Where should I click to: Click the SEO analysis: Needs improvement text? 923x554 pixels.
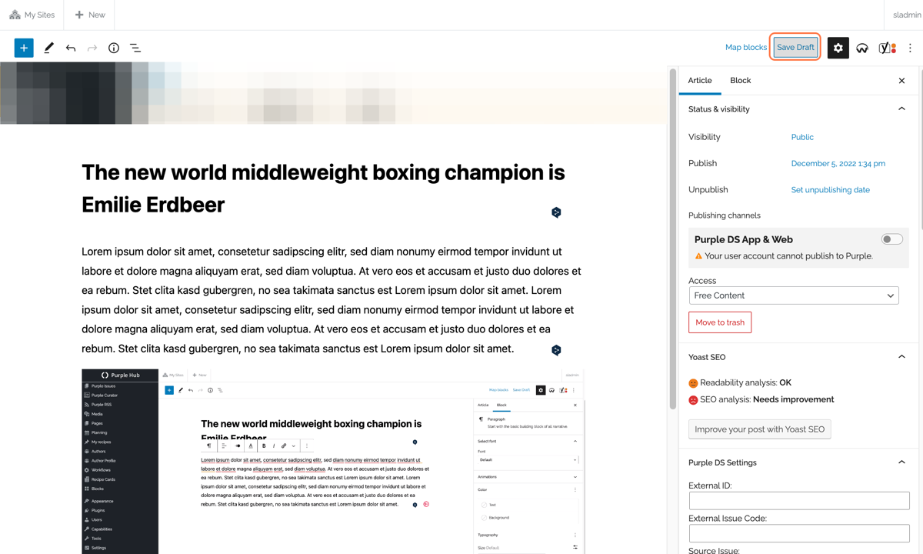767,399
